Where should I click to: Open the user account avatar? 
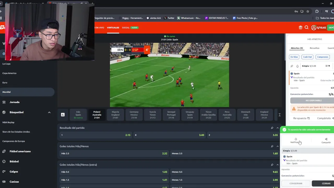coord(314,27)
